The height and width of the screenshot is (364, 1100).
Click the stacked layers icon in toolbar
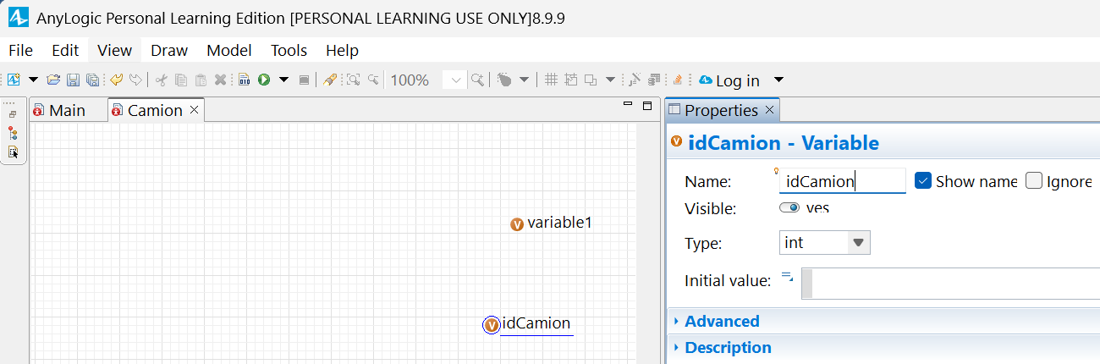click(x=654, y=80)
